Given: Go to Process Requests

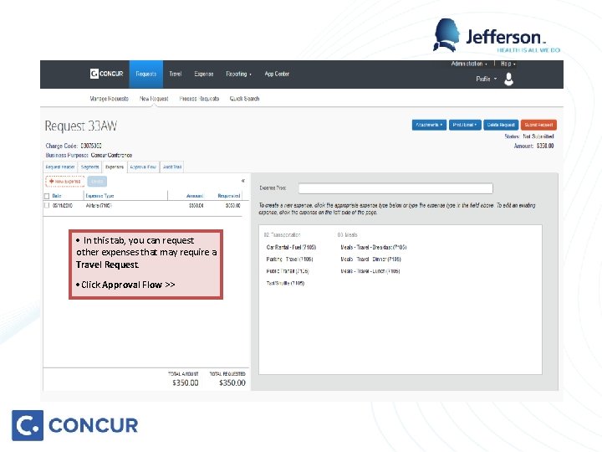Looking at the screenshot, I should tap(199, 99).
